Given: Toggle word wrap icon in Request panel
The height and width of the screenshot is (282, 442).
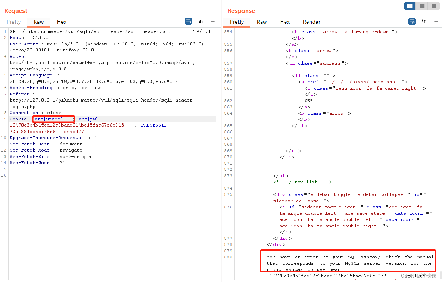Looking at the screenshot, I should 188,21.
